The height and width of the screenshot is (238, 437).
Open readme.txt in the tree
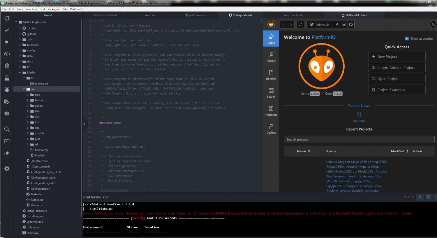click(x=41, y=84)
